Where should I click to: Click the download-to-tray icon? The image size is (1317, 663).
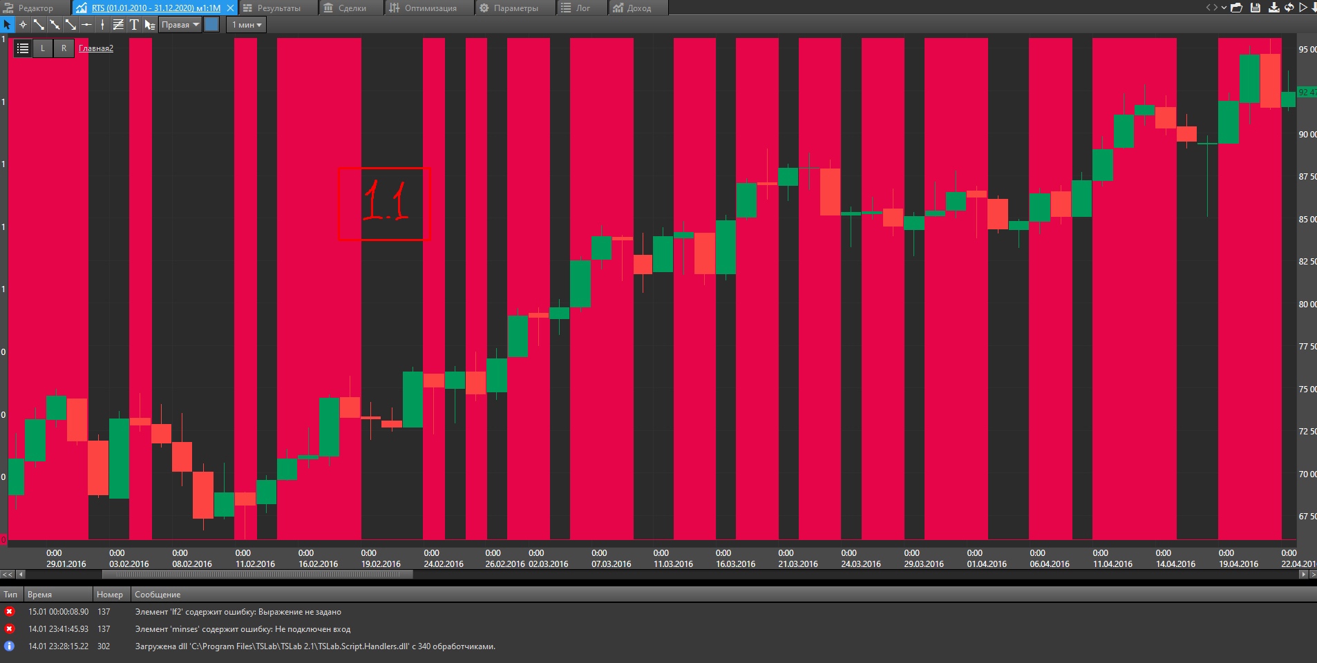pyautogui.click(x=1274, y=8)
